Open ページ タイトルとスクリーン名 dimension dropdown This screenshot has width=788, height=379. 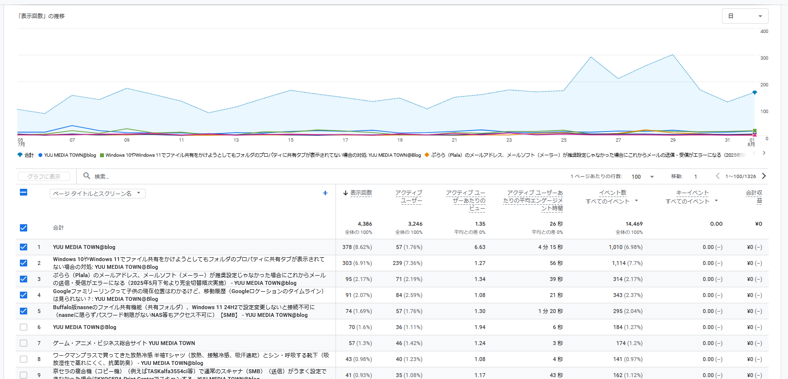(x=97, y=194)
